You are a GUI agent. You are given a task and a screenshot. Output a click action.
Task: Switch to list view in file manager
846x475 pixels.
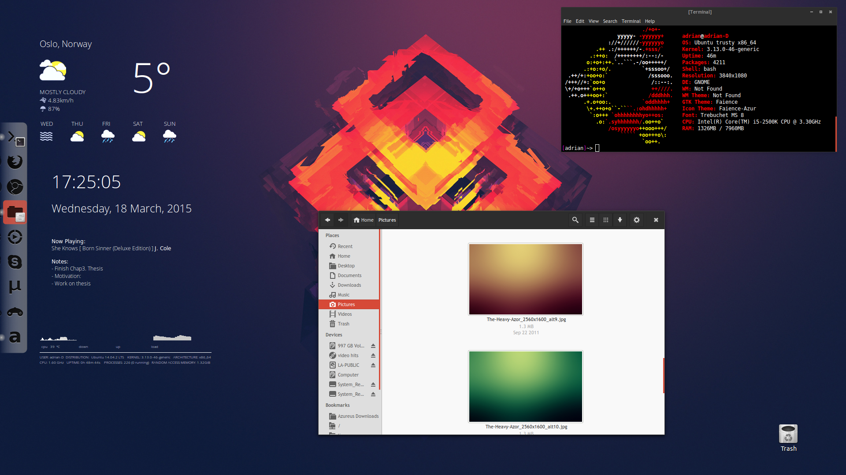click(592, 220)
